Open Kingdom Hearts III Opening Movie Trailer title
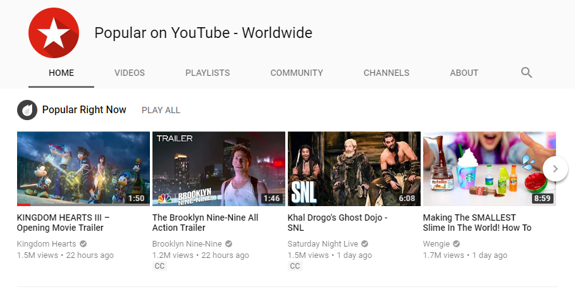The height and width of the screenshot is (294, 575). click(63, 223)
